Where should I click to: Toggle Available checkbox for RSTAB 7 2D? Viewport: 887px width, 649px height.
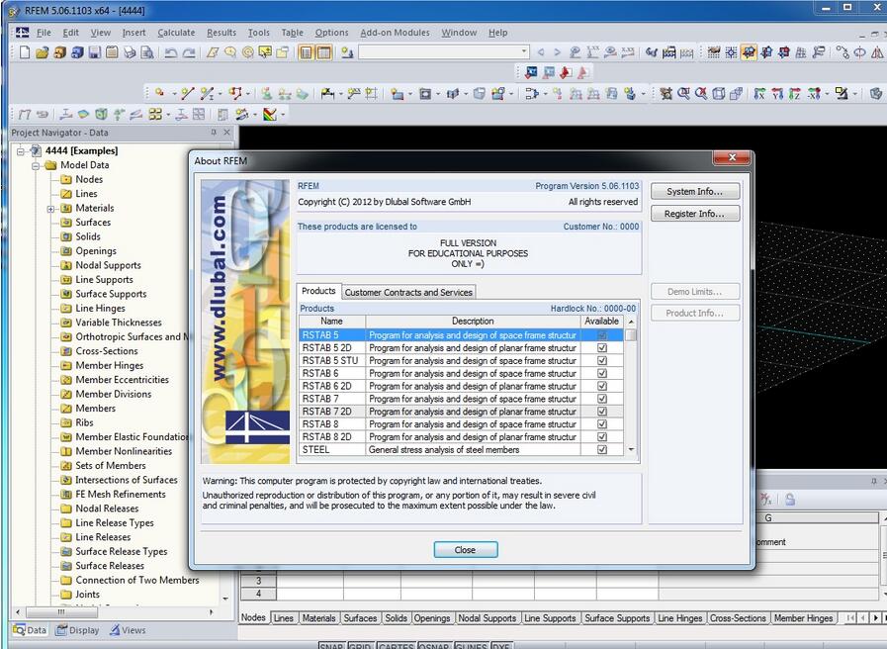[x=602, y=412]
